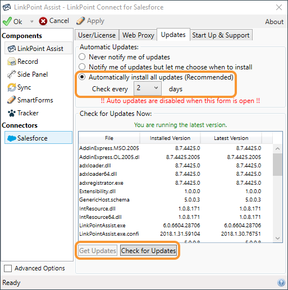Sort by the File column header
This screenshot has width=288, height=290.
coord(109,138)
